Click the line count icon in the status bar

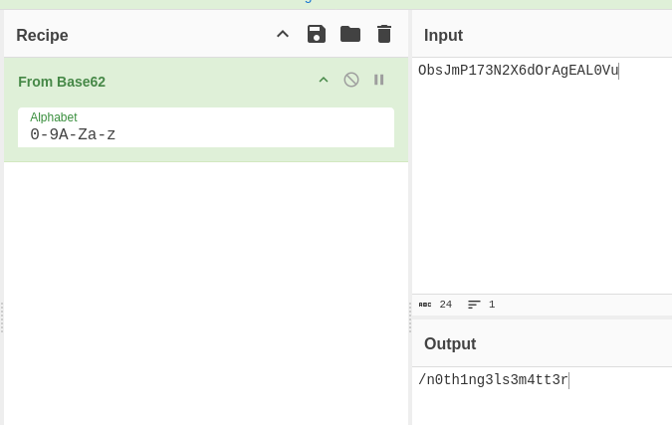pos(474,305)
